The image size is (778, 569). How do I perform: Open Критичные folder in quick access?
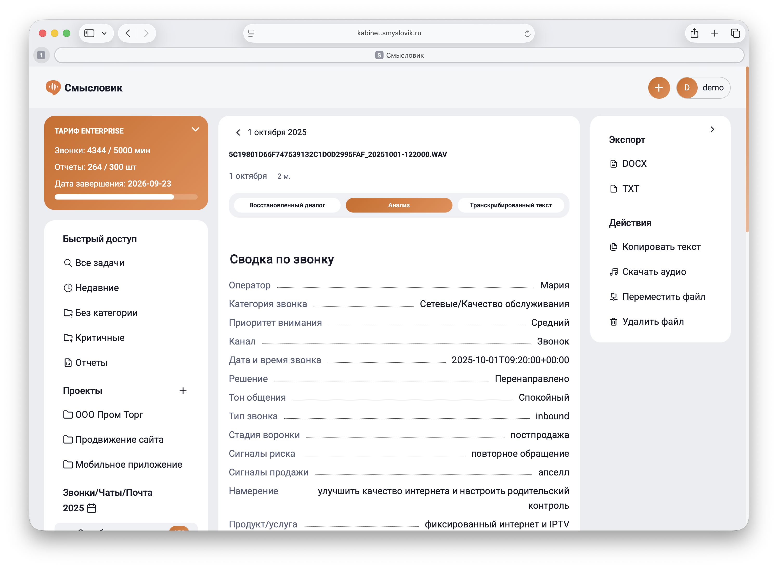(x=100, y=338)
